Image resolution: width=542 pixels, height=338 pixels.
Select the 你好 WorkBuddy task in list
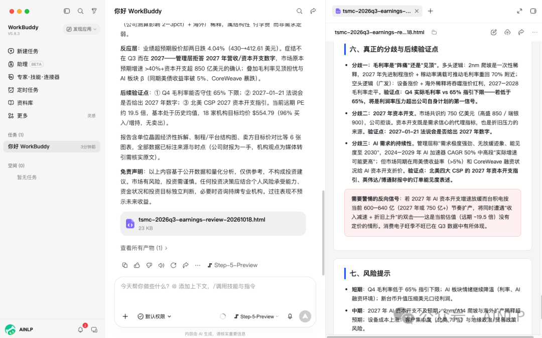(x=52, y=146)
